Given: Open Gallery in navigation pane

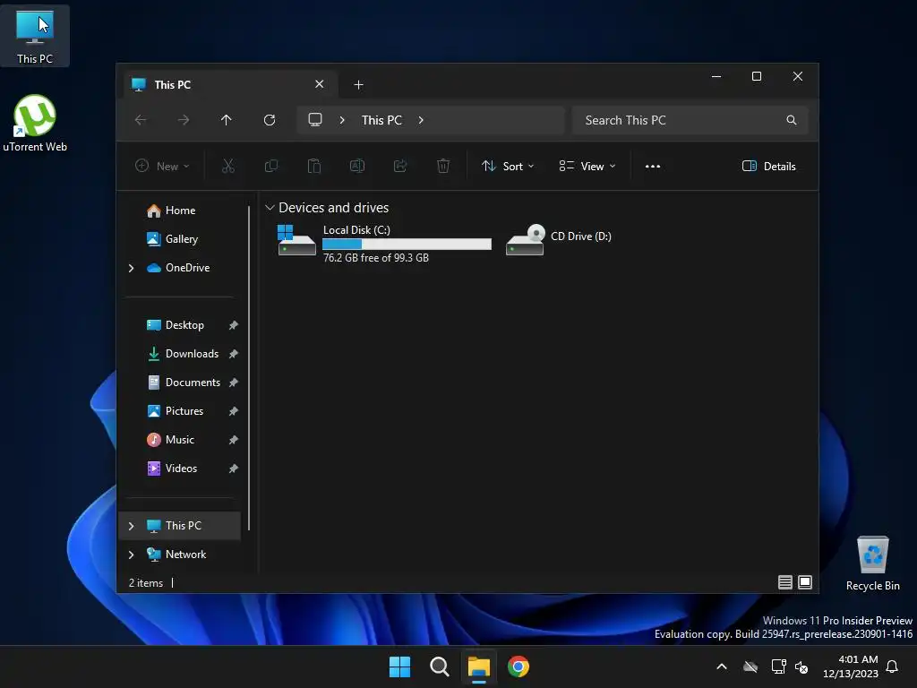Looking at the screenshot, I should tap(172, 239).
